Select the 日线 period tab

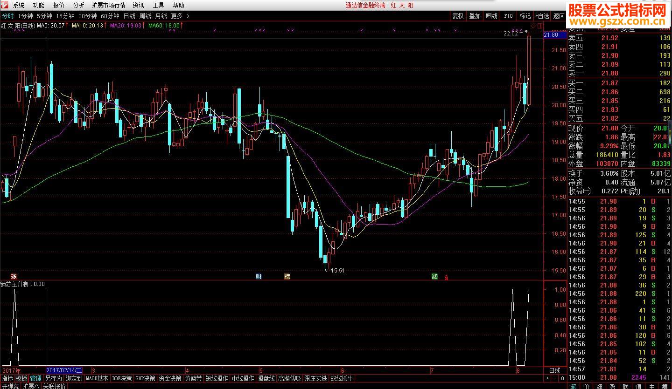click(x=129, y=16)
